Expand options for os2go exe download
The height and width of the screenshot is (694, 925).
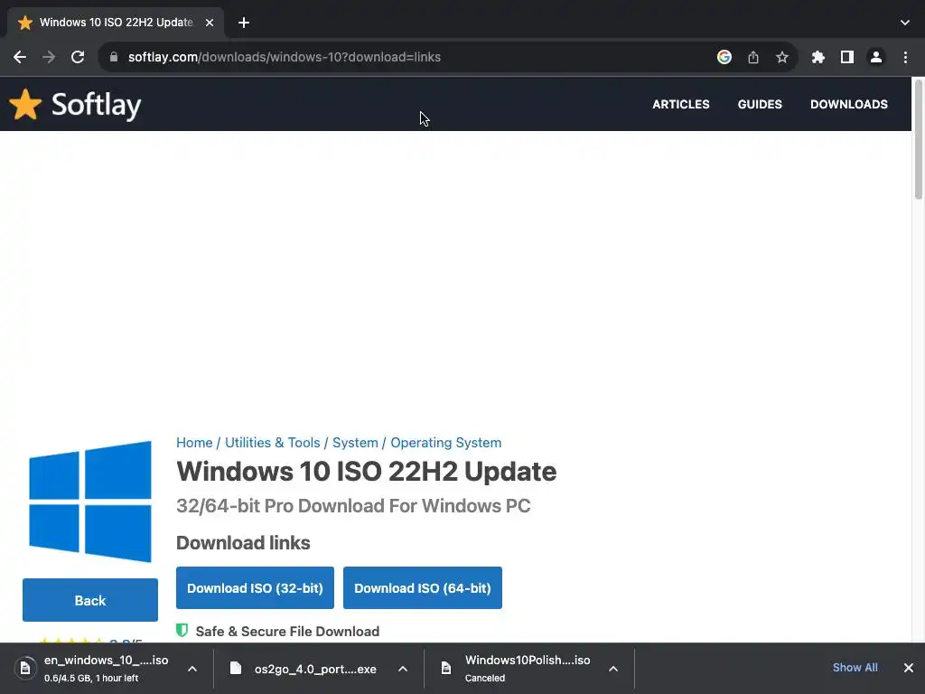click(x=403, y=669)
